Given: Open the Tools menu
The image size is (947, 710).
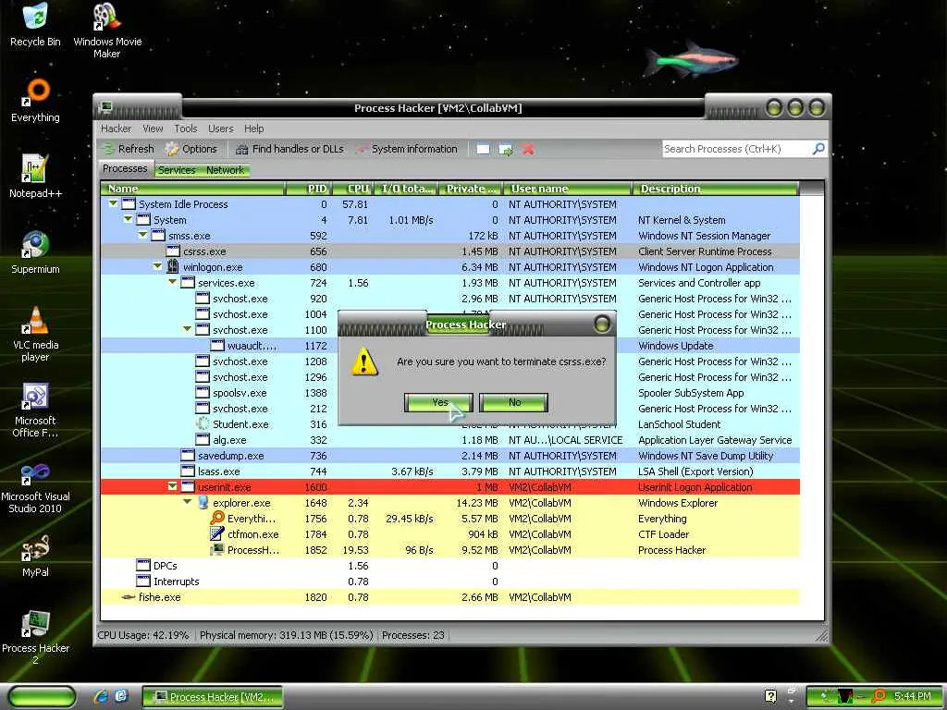Looking at the screenshot, I should coord(185,129).
